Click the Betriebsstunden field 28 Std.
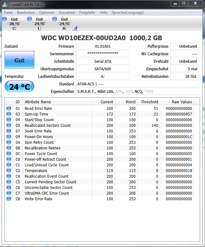Screen dimensions: 205x247 point(184,76)
